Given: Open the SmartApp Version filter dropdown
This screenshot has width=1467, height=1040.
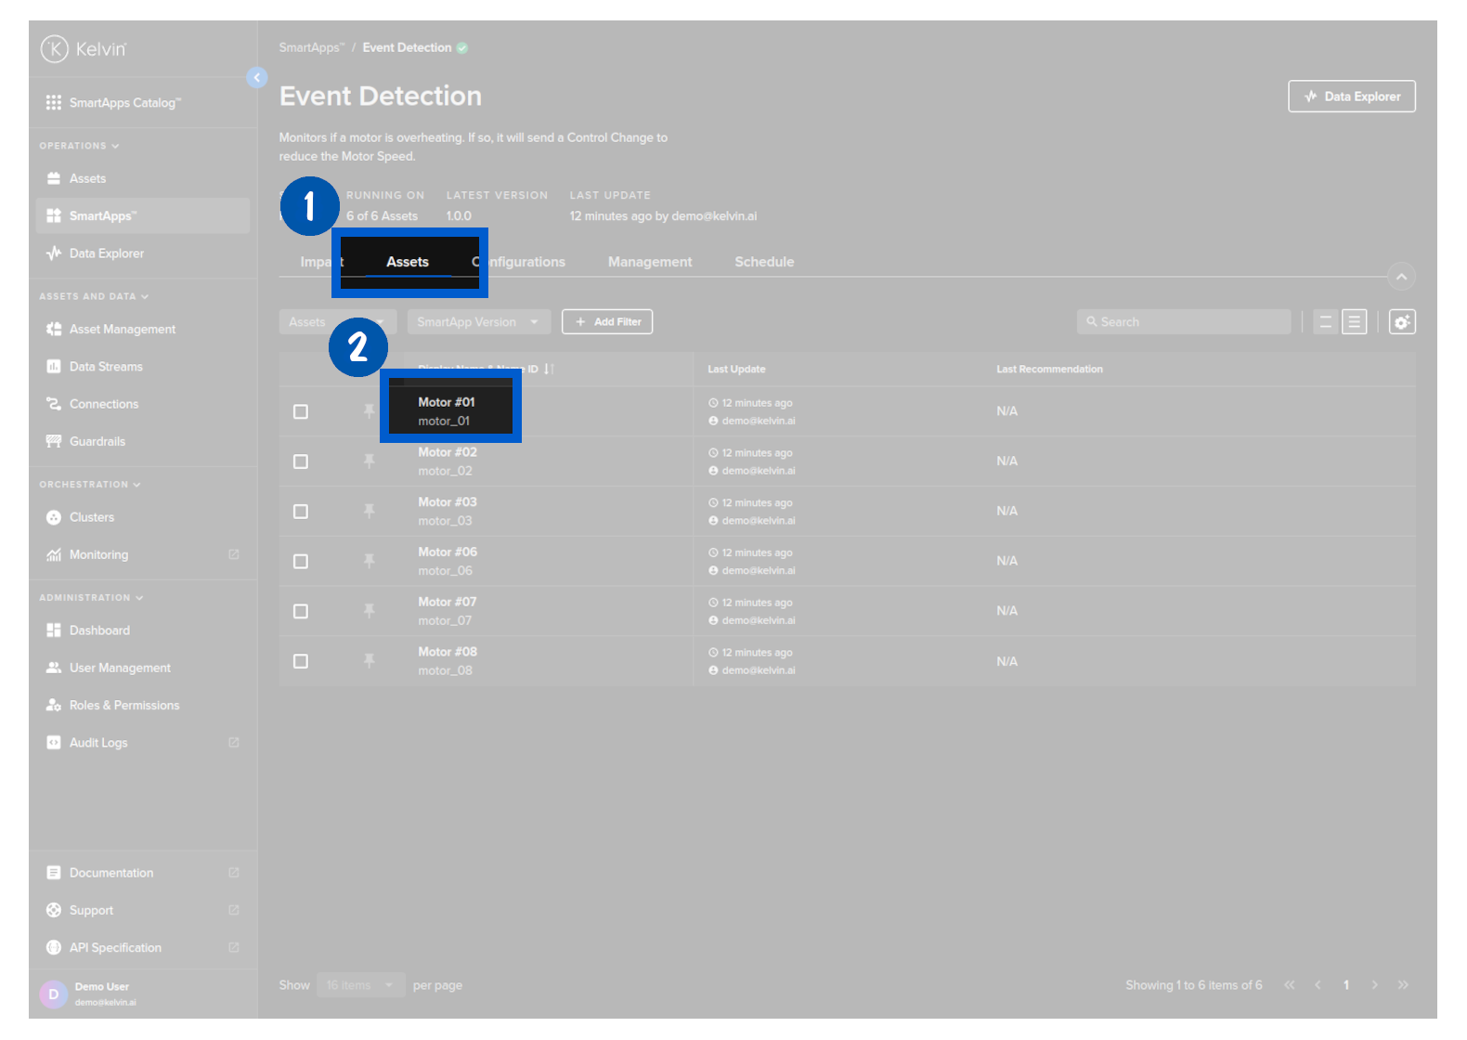Looking at the screenshot, I should (x=478, y=322).
